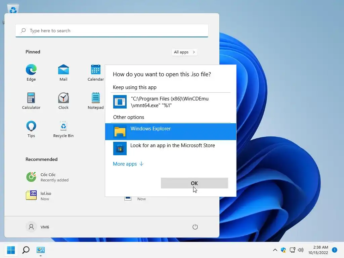Open network tray icon
The image size is (344, 258).
(x=292, y=250)
